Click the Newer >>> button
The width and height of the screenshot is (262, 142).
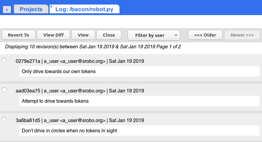[242, 35]
